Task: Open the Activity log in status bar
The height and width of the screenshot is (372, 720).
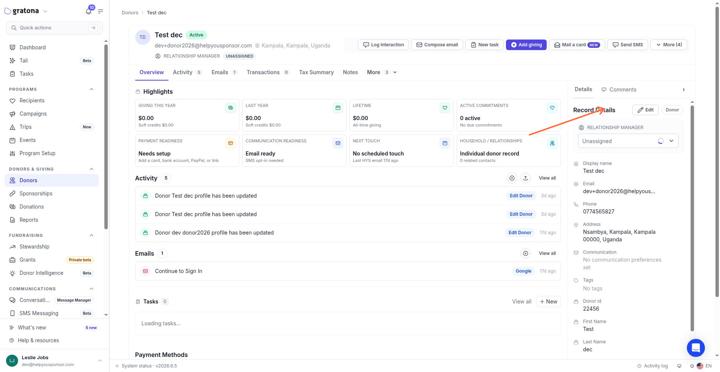Action: click(x=653, y=366)
